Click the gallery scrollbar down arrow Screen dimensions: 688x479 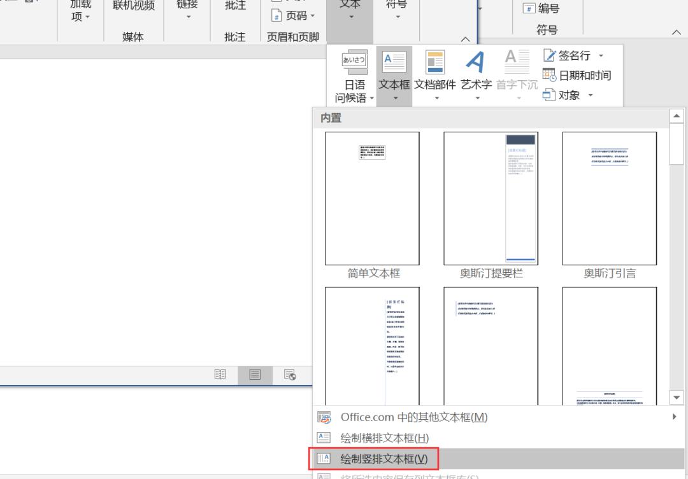[x=677, y=397]
